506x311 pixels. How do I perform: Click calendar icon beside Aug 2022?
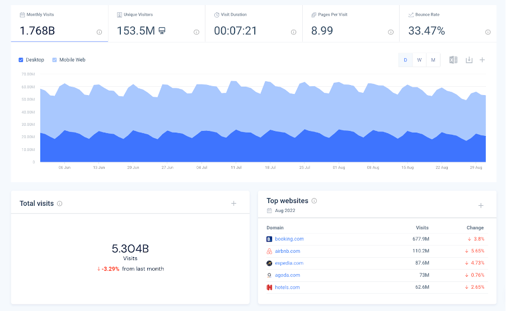[269, 210]
